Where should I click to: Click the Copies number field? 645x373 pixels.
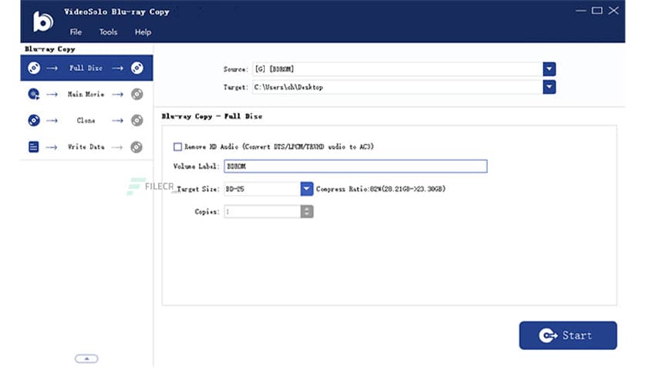tap(262, 212)
